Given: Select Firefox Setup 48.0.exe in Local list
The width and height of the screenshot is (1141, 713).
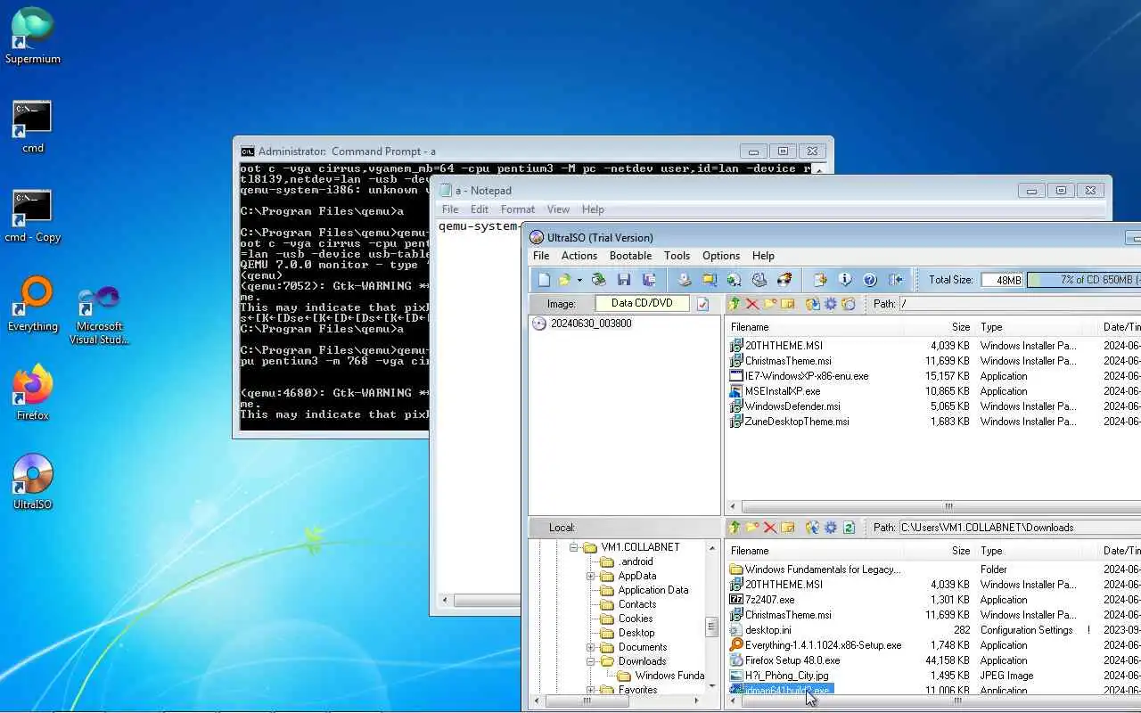Looking at the screenshot, I should point(792,660).
